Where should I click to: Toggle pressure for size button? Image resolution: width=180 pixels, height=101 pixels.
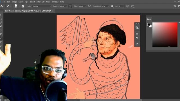pyautogui.click(x=127, y=6)
